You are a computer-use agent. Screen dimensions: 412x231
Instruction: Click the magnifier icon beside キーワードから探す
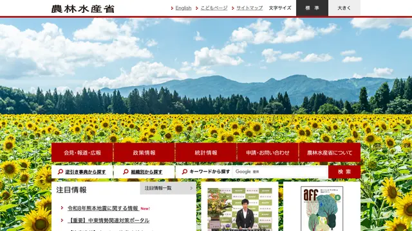[185, 172]
